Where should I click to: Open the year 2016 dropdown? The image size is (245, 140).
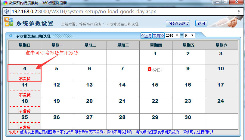coord(172,35)
